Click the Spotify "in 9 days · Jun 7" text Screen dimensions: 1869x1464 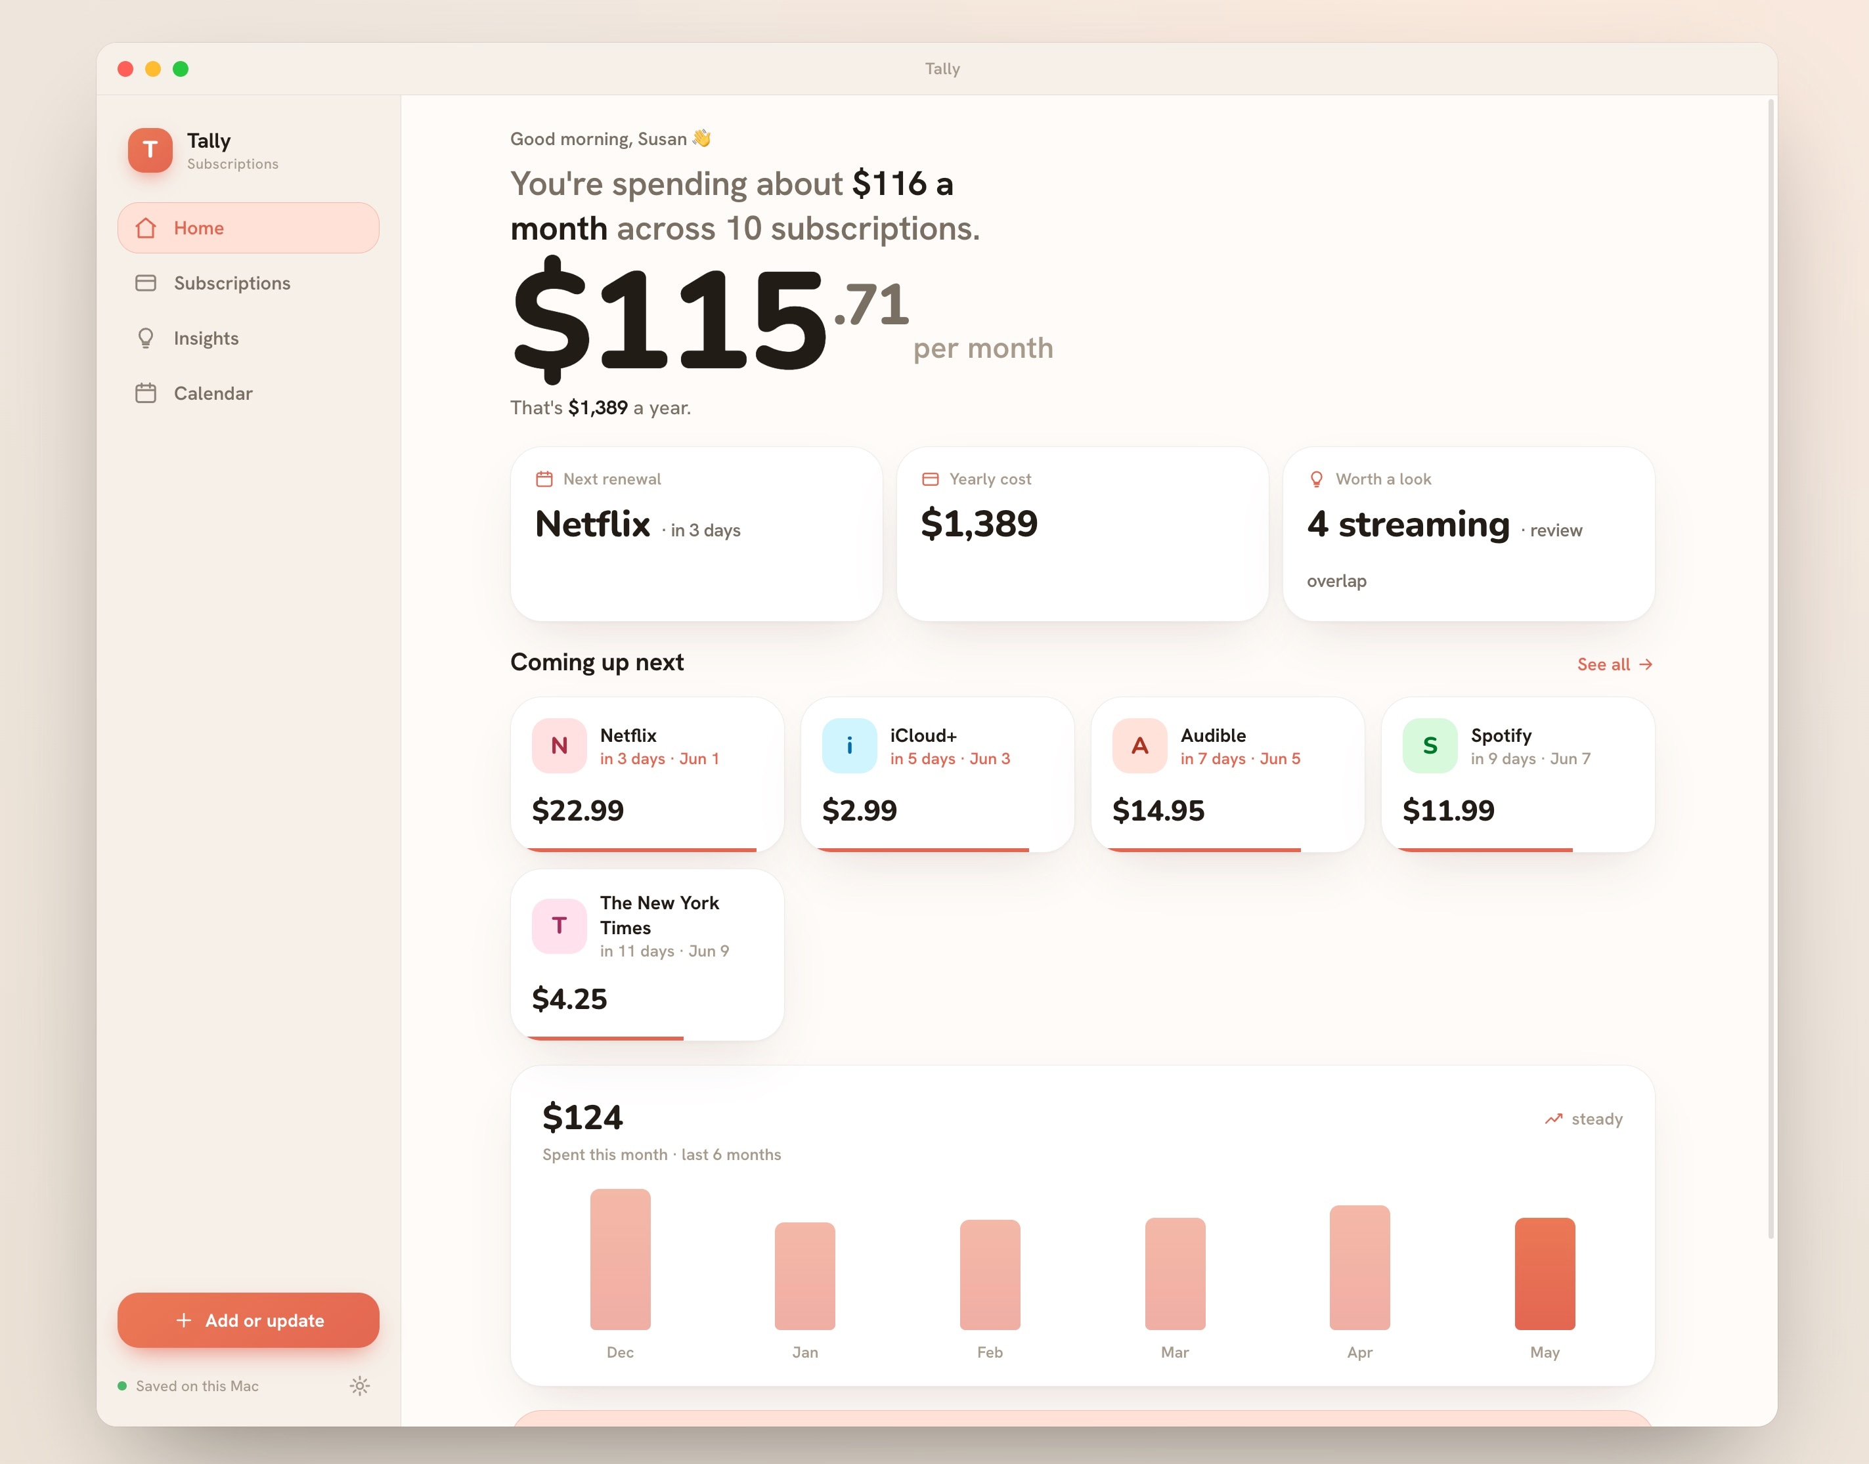pyautogui.click(x=1530, y=758)
